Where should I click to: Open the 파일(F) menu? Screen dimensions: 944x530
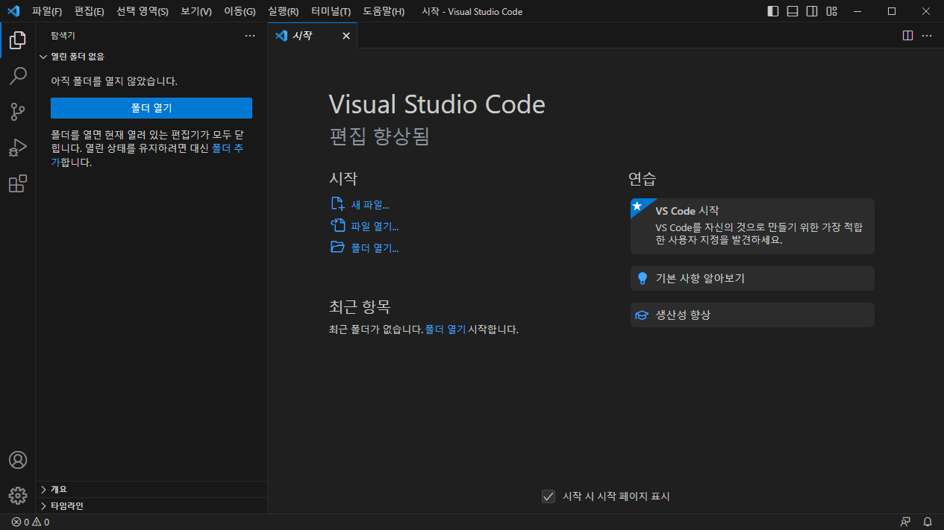[47, 11]
